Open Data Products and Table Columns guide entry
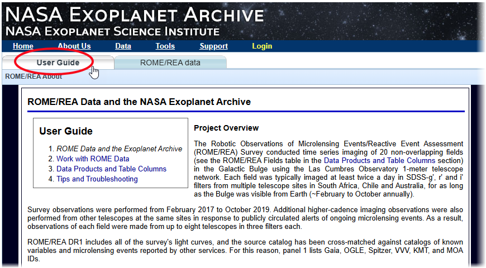This screenshot has width=486, height=268. pos(111,169)
